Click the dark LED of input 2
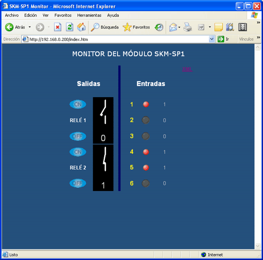 (x=145, y=120)
